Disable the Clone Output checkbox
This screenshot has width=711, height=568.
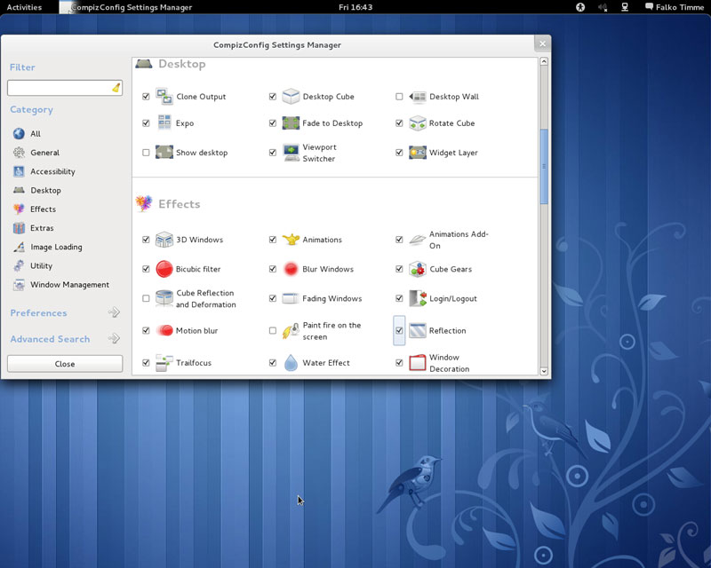tap(146, 97)
